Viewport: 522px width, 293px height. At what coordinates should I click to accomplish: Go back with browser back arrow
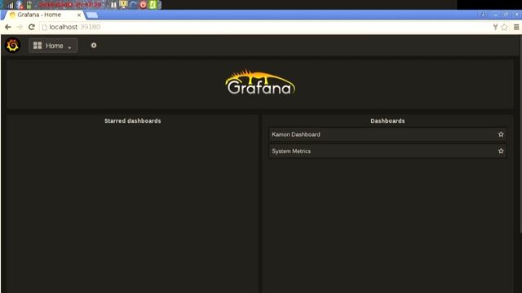point(8,27)
